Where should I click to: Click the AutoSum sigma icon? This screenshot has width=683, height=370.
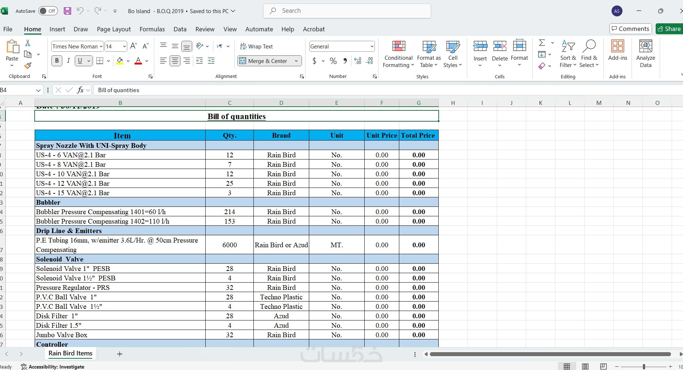(542, 43)
